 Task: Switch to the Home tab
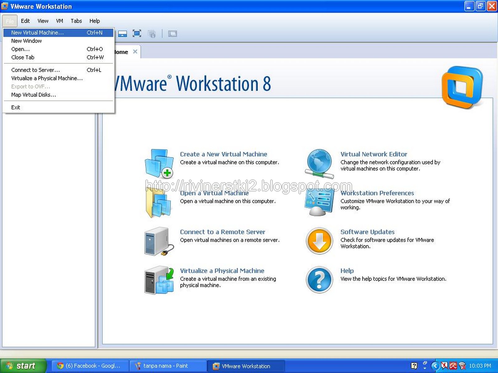pyautogui.click(x=127, y=52)
